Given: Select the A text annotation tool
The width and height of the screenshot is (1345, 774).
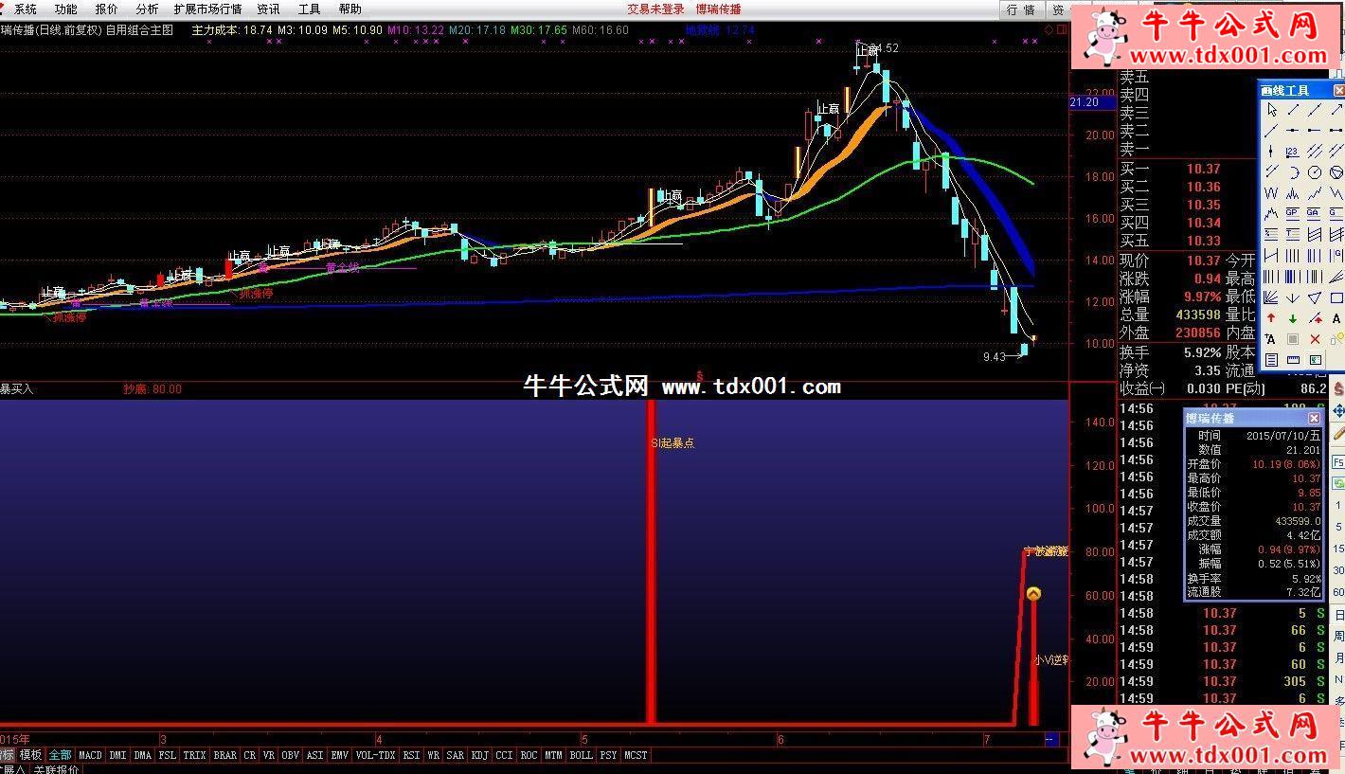Looking at the screenshot, I should (x=1336, y=318).
